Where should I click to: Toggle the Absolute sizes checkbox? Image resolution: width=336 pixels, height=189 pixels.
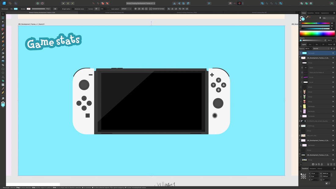(73, 9)
